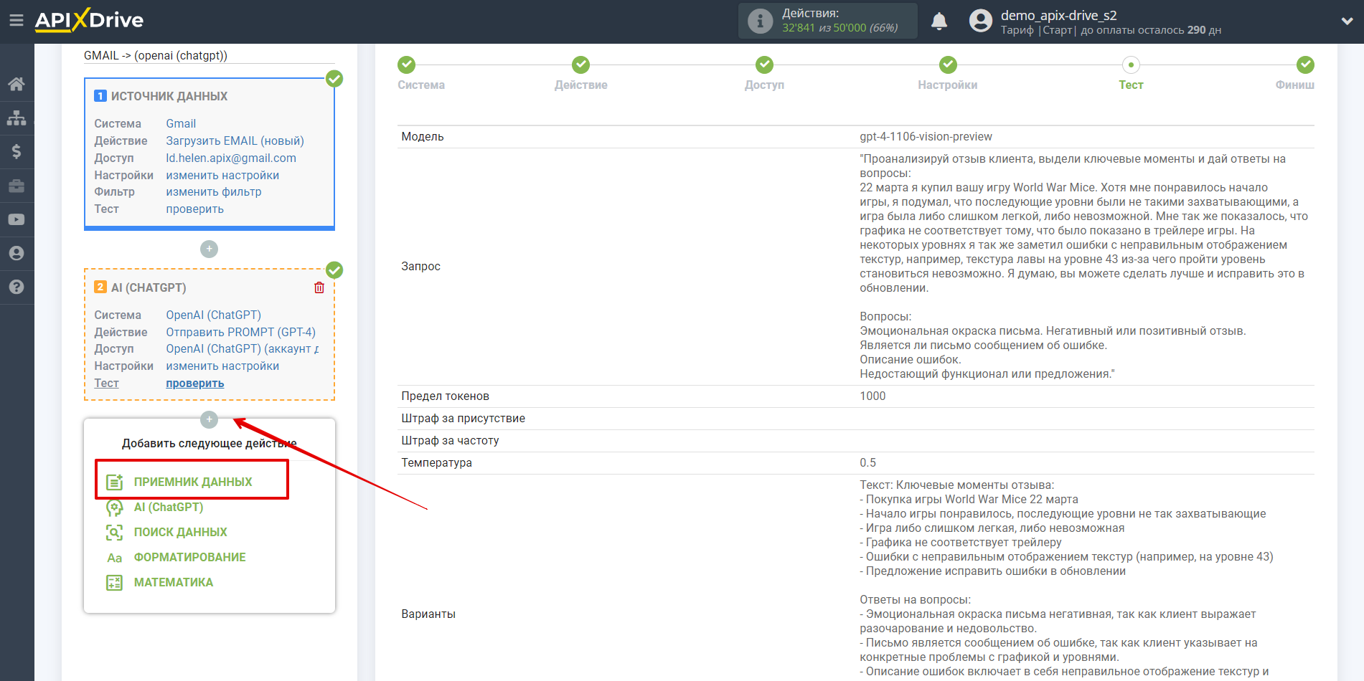
Task: Click bold проверить in AI block
Action: 195,383
